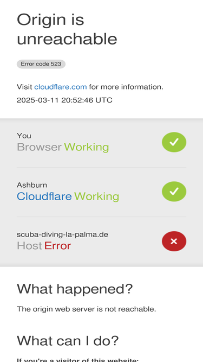Click the gray Host text
203x362 pixels.
29,246
